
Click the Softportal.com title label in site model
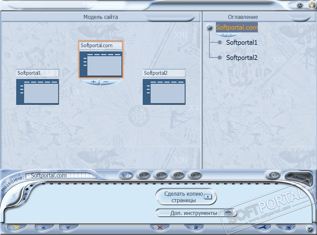pyautogui.click(x=101, y=45)
